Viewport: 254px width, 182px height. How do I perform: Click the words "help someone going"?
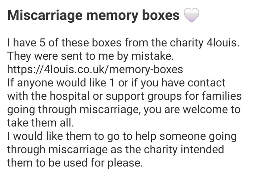point(186,136)
